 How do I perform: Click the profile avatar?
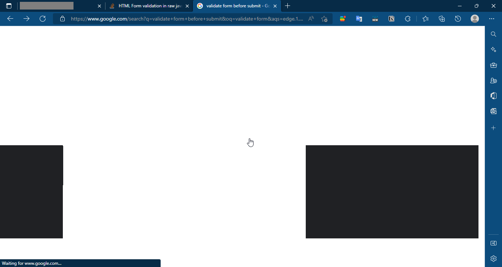474,19
